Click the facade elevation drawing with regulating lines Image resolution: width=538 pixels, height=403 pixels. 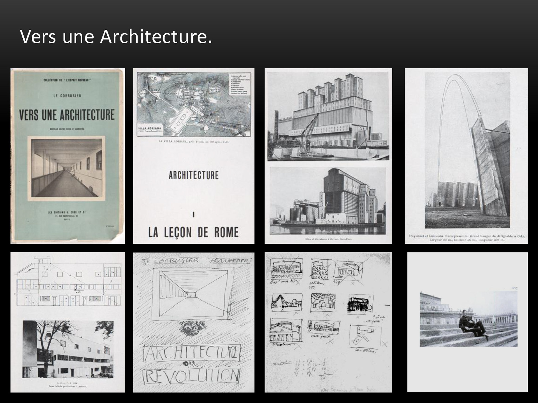pos(69,281)
